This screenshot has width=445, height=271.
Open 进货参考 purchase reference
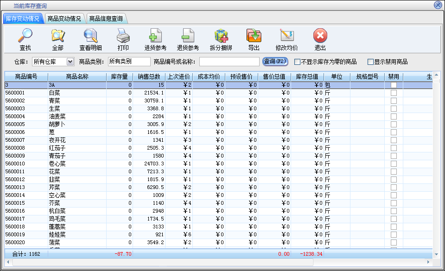pyautogui.click(x=155, y=36)
